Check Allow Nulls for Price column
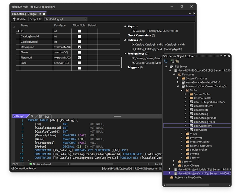The image size is (241, 194). 79,63
